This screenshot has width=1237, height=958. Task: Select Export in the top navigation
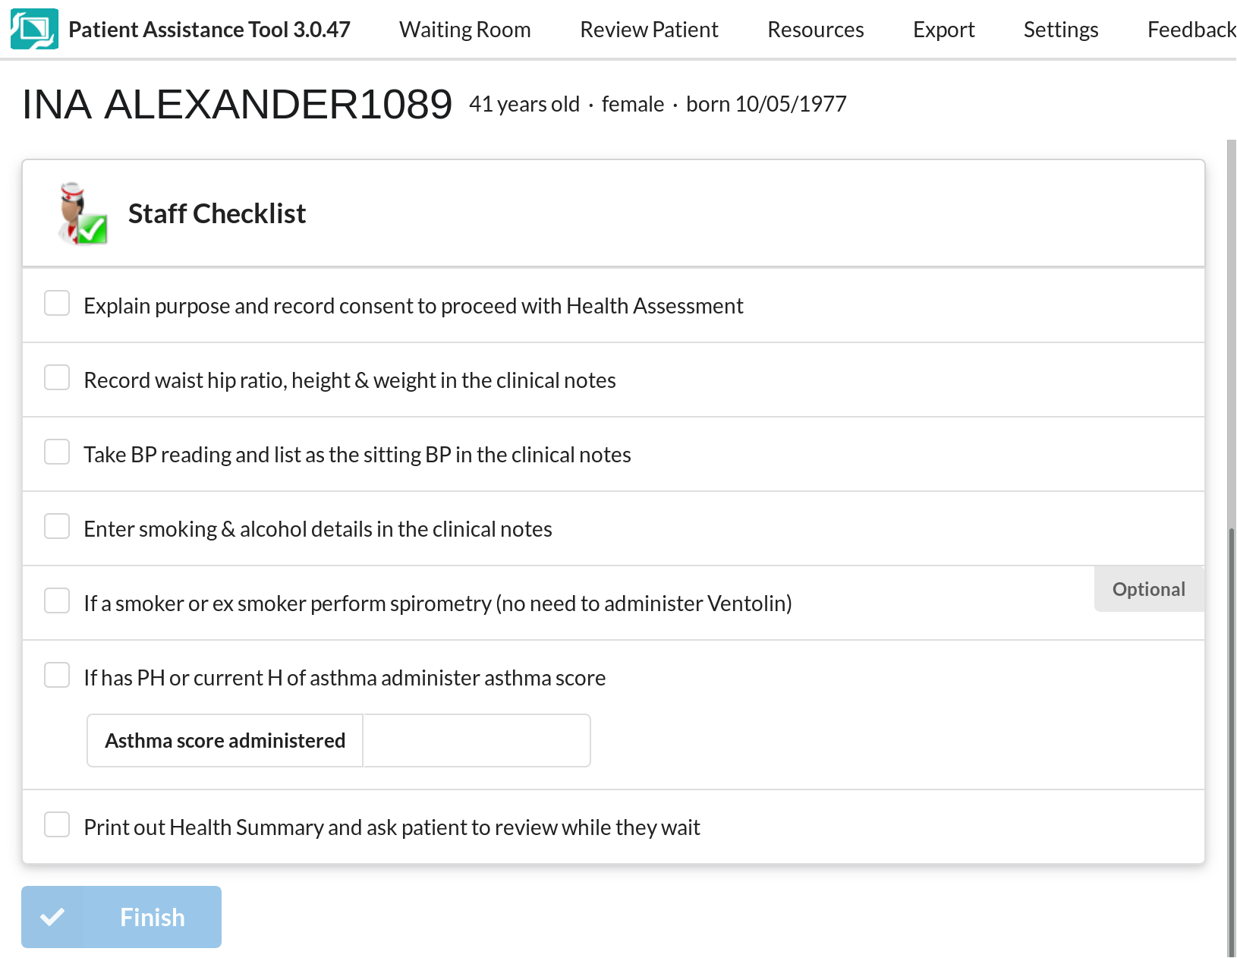943,30
